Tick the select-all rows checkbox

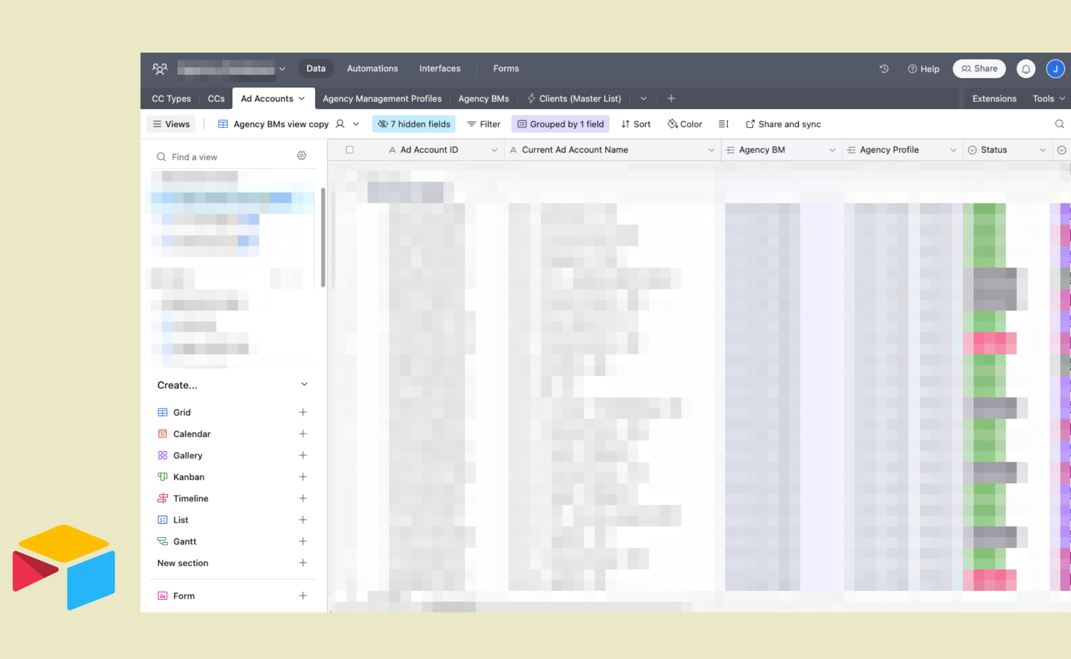[350, 150]
